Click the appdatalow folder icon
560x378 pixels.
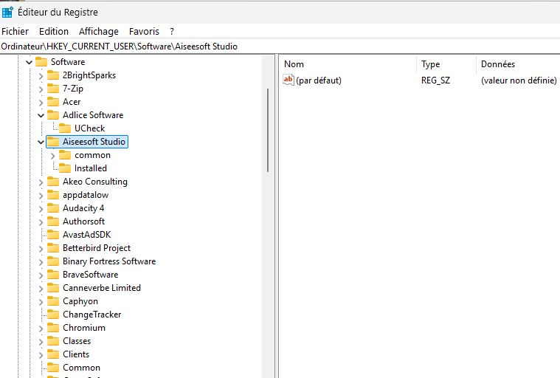tap(53, 195)
